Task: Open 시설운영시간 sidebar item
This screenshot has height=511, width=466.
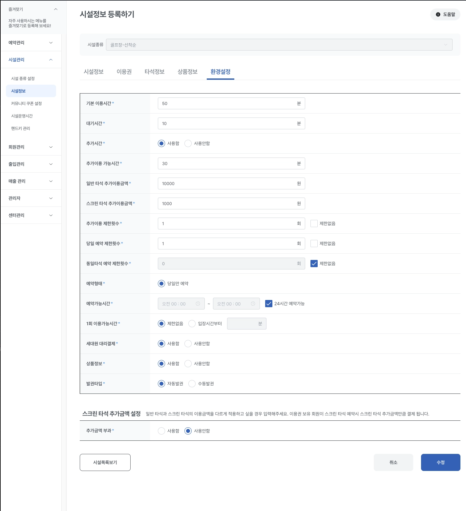Action: (31, 116)
